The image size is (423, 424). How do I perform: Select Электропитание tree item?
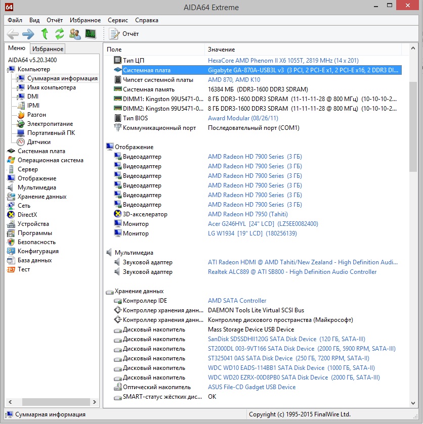coord(50,124)
